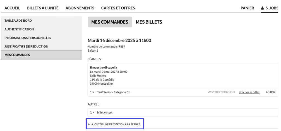Go to the ACCUEIL page
The width and height of the screenshot is (281, 131).
coord(12,8)
